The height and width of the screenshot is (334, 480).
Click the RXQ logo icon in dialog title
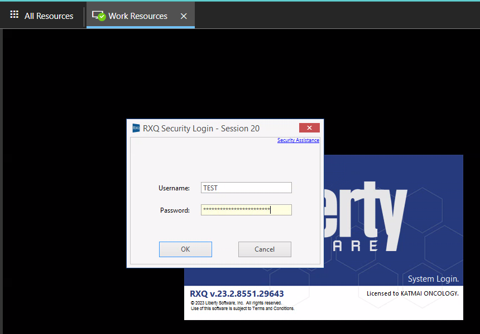(x=136, y=128)
